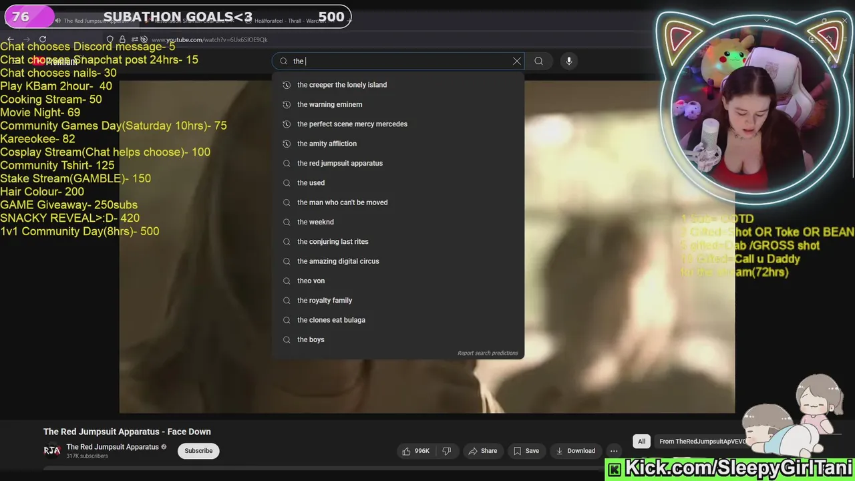The height and width of the screenshot is (481, 855).
Task: Click the browser address bar URL
Action: [x=210, y=40]
